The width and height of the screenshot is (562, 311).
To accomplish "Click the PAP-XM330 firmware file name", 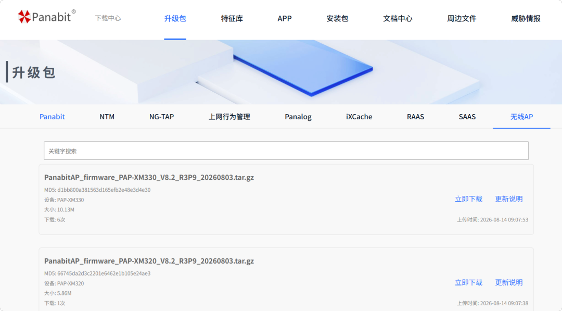I will [x=149, y=177].
